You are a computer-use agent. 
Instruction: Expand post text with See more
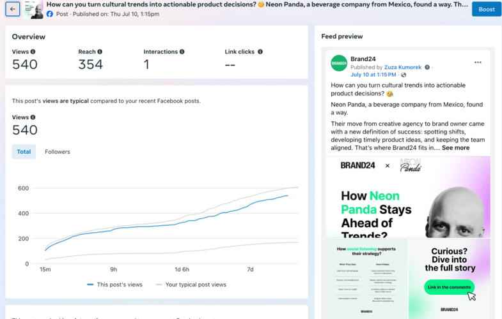pyautogui.click(x=455, y=148)
